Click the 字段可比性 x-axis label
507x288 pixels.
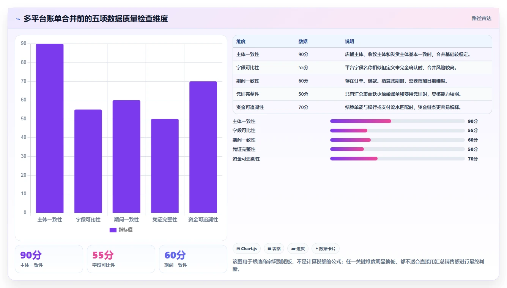(88, 220)
